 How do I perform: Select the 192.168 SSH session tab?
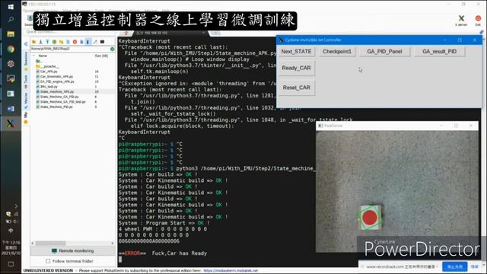point(169,33)
